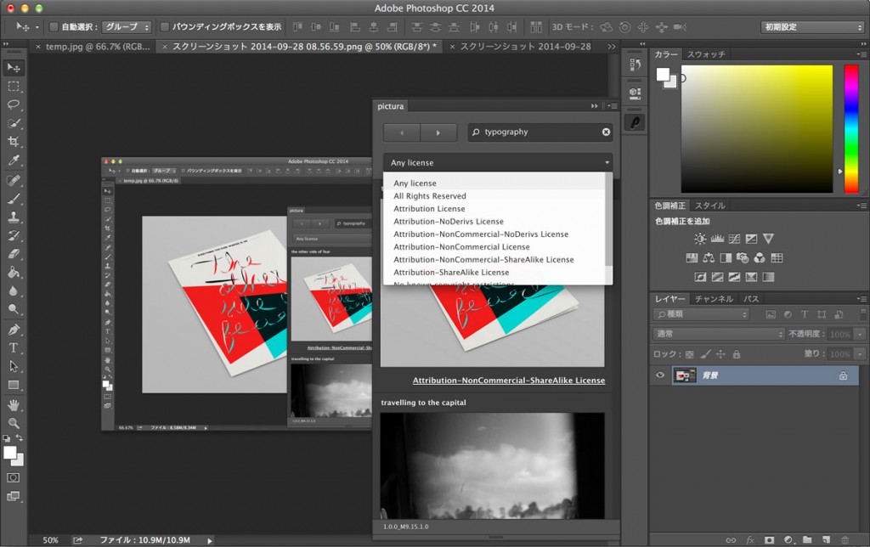Select the Rectangle shape tool

click(x=14, y=385)
